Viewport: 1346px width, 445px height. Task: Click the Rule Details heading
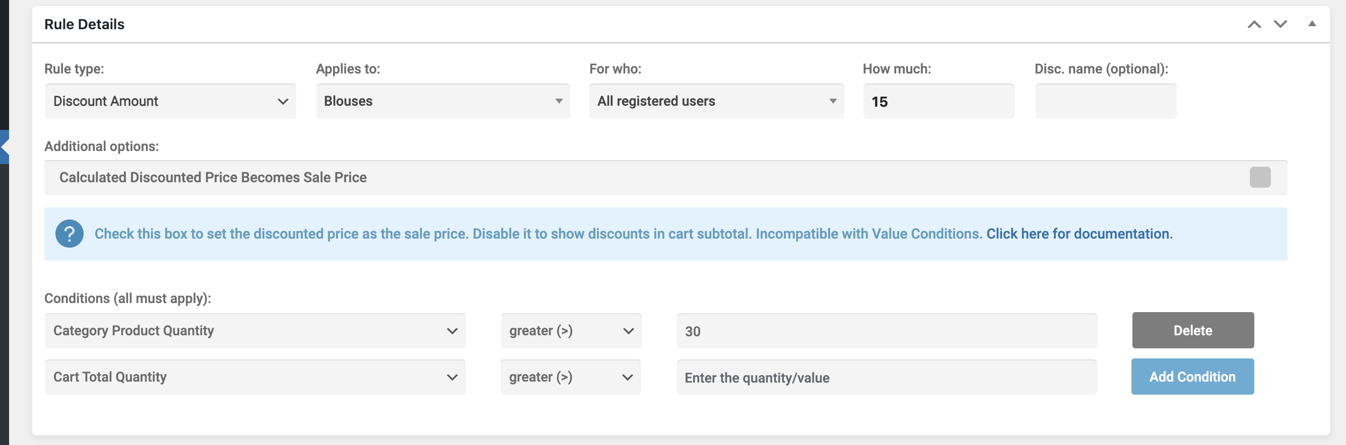tap(84, 24)
